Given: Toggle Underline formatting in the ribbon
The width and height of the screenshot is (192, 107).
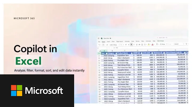Looking at the screenshot, I should click(x=137, y=44).
